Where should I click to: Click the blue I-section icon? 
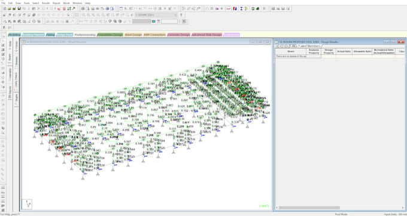point(241,8)
